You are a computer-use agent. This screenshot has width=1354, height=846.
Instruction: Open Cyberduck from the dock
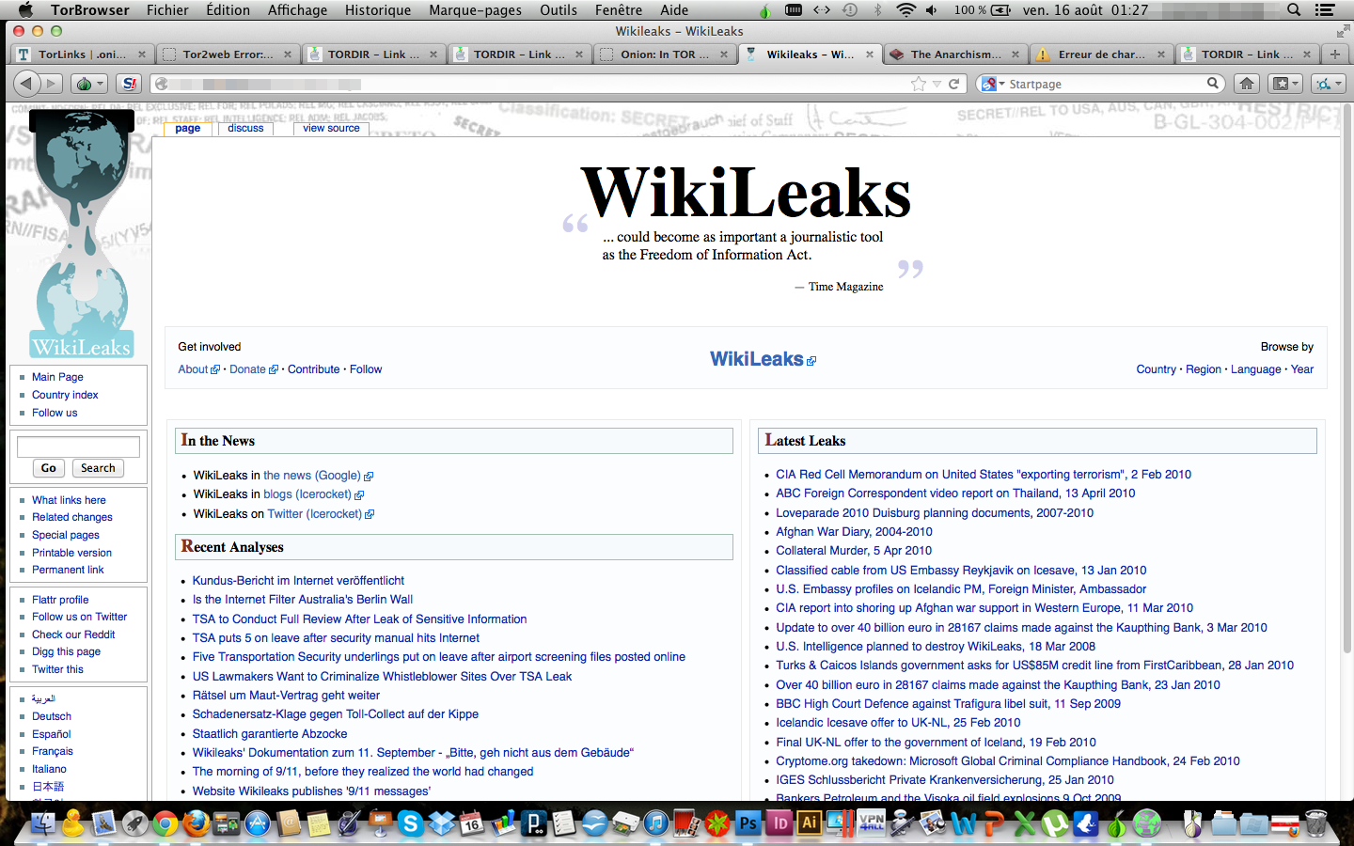73,824
